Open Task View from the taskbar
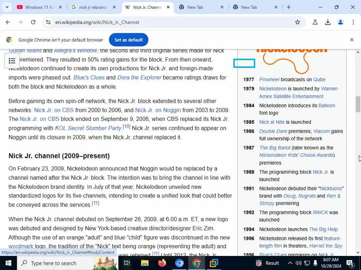361x270 pixels. coord(127,263)
